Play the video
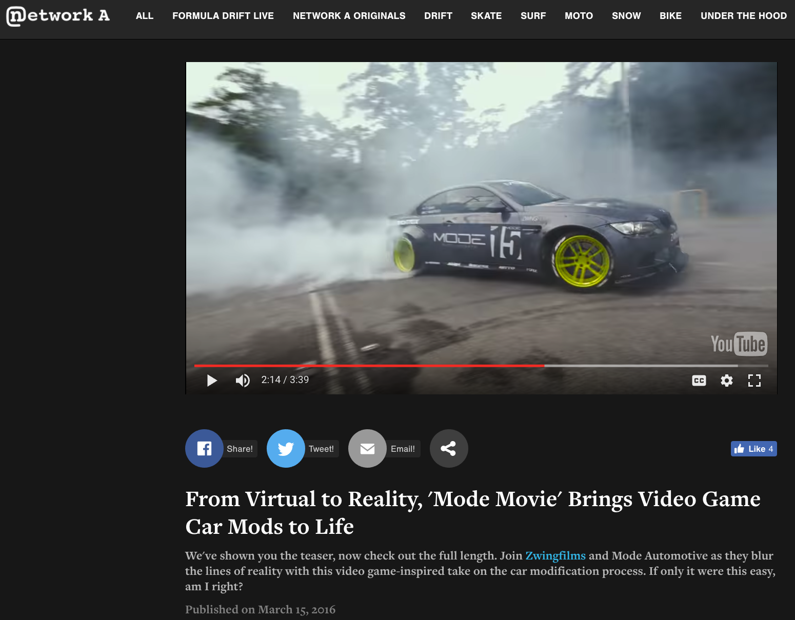The height and width of the screenshot is (620, 795). click(x=212, y=380)
